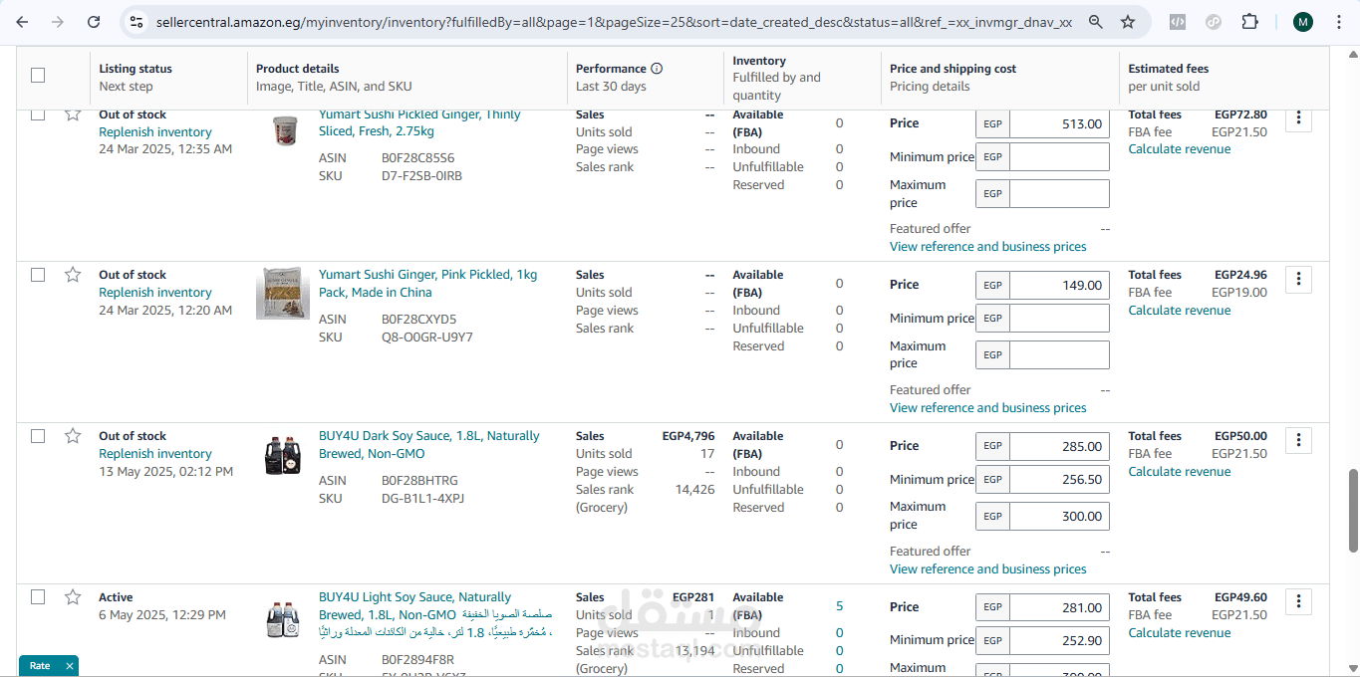1360x677 pixels.
Task: Check the Yumart Sushi Ginger 1kg row
Action: pyautogui.click(x=38, y=275)
